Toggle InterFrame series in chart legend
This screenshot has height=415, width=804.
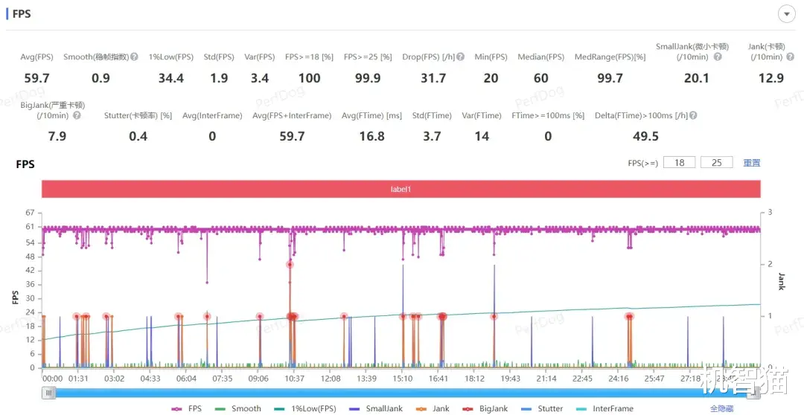tap(604, 409)
